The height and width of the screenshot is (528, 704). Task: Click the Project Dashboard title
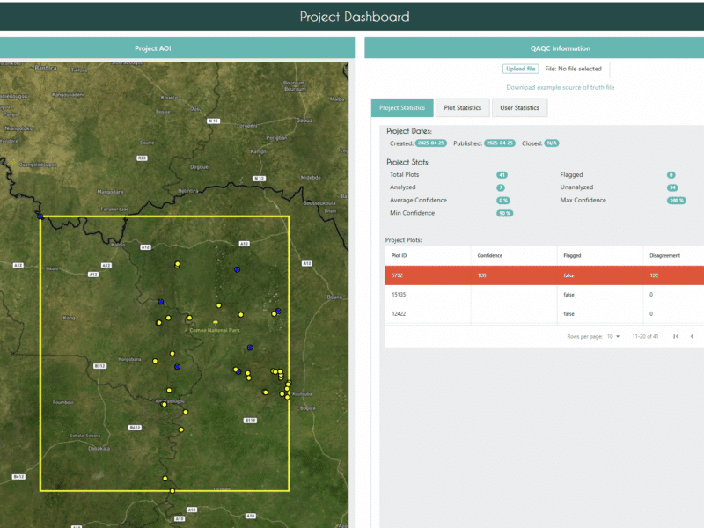point(355,17)
